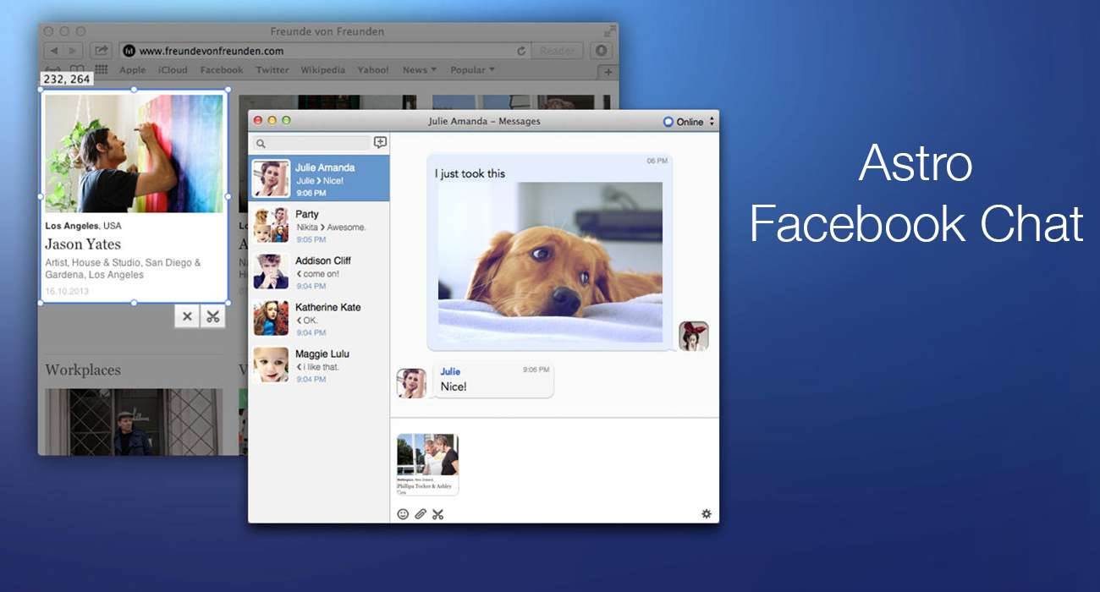Open the Twitter bookmark in Safari
The height and width of the screenshot is (592, 1100).
[272, 70]
